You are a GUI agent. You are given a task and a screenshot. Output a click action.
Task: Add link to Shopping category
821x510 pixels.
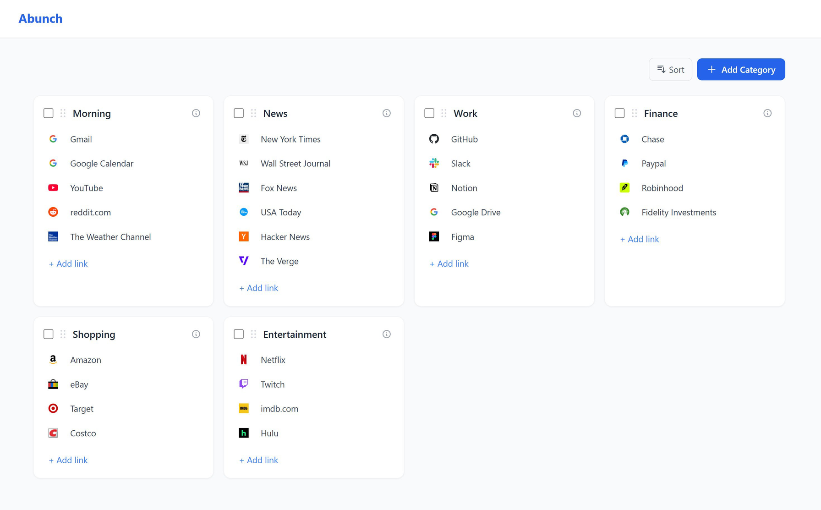coord(68,460)
